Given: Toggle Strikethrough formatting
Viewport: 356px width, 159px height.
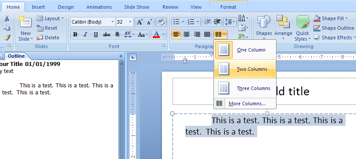Looking at the screenshot, I should coord(107,35).
